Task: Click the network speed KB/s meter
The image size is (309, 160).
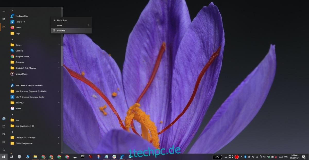Action: pos(229,157)
